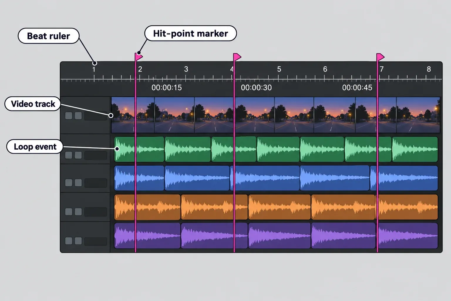Click the 00:00:45 timecode label
Image resolution: width=451 pixels, height=301 pixels.
coord(357,88)
